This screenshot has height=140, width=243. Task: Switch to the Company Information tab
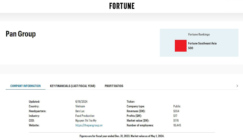[25, 86]
